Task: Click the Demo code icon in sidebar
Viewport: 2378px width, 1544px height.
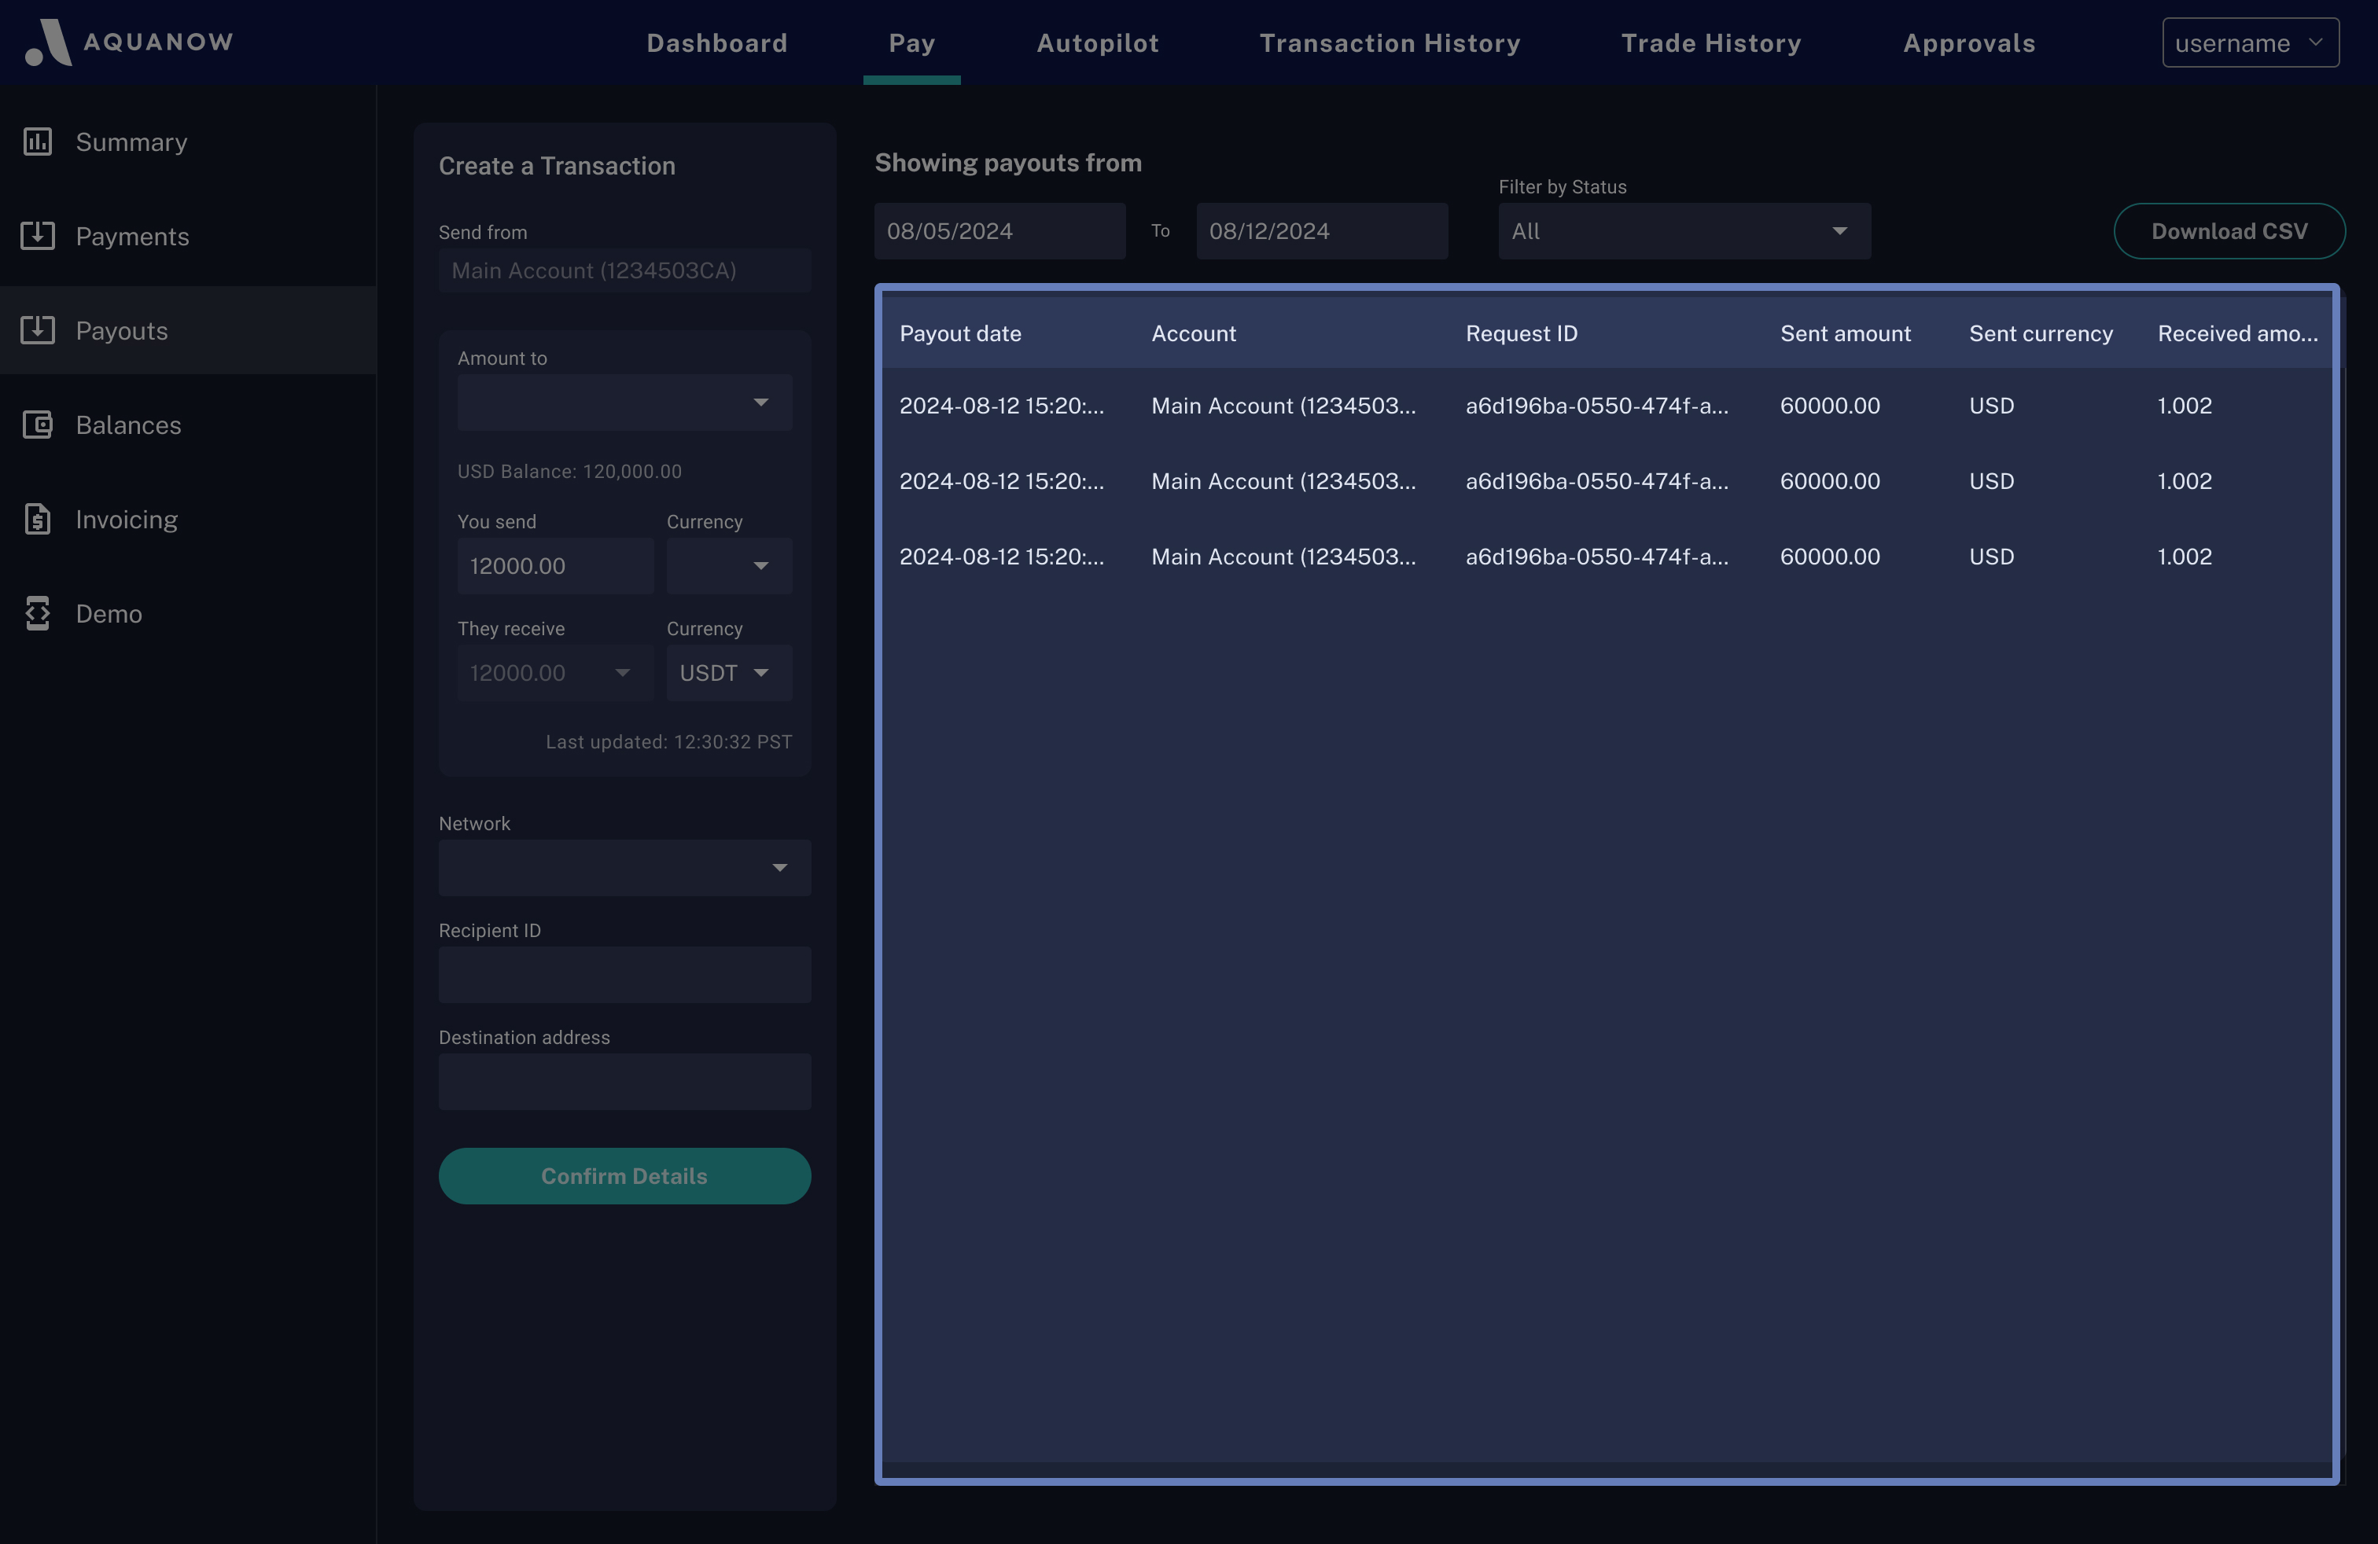Action: (x=38, y=613)
